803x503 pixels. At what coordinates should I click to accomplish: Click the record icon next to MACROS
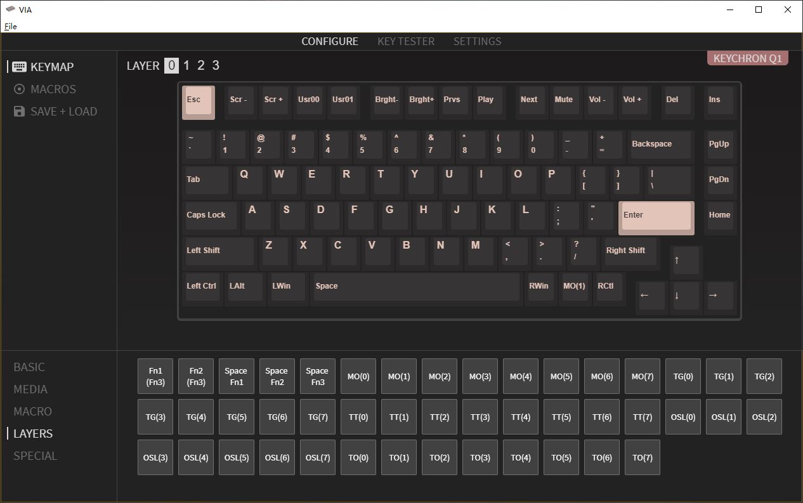click(19, 89)
